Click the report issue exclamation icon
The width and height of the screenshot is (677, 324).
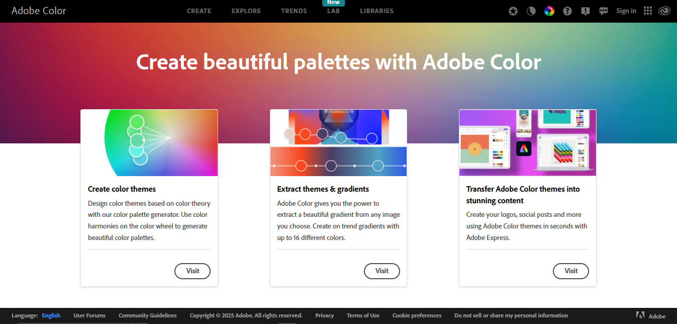[x=585, y=11]
